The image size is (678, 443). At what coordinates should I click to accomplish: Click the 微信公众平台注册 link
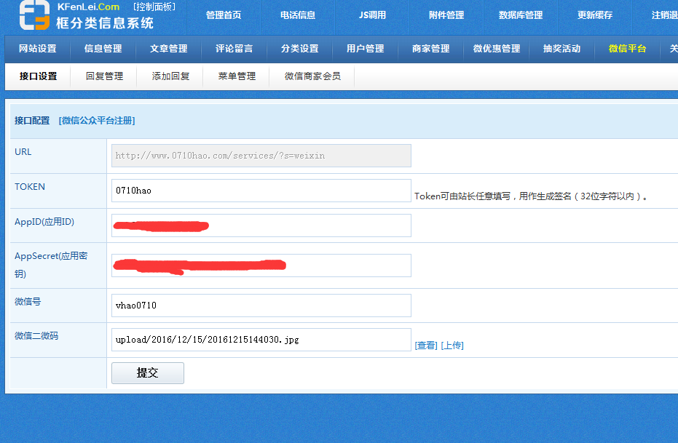click(x=97, y=121)
